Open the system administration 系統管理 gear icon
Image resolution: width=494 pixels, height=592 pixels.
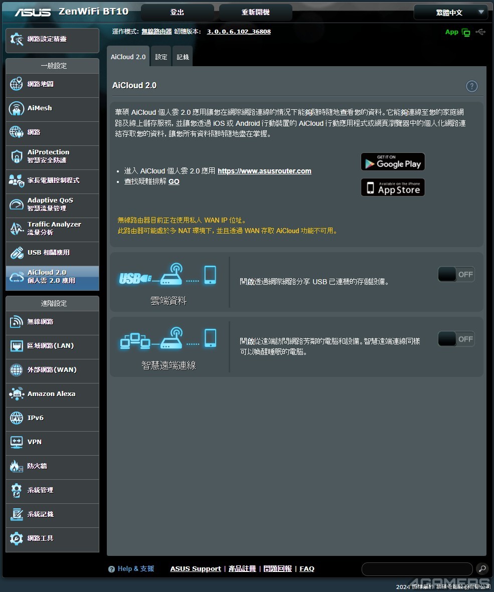click(16, 490)
